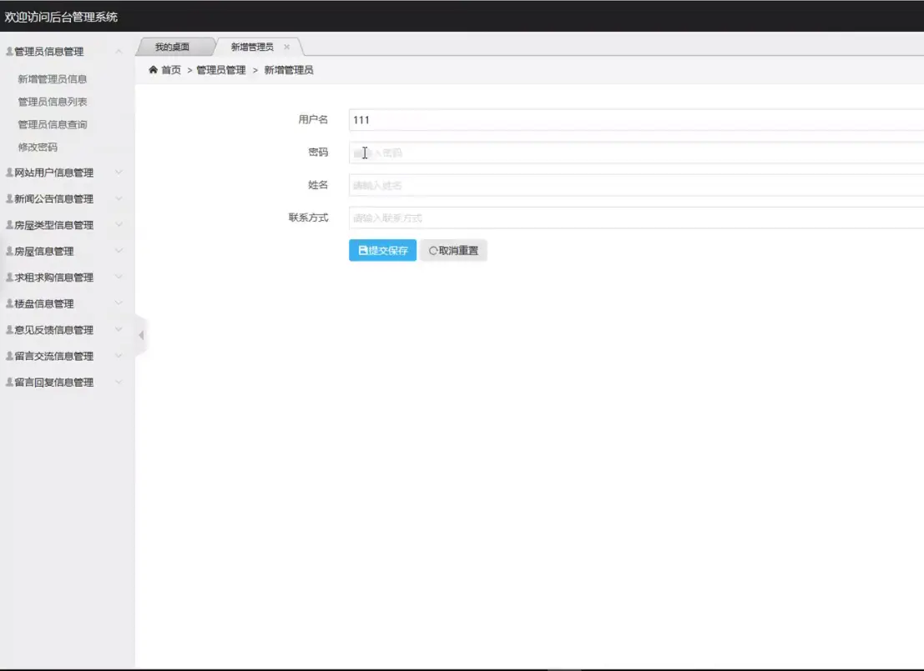Click the user icon beside 留言回复信息管理
The image size is (924, 671).
(9, 382)
